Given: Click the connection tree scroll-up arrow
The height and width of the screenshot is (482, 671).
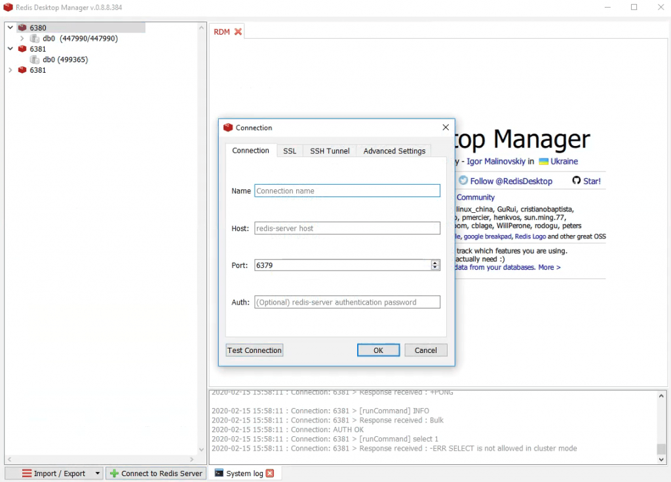Looking at the screenshot, I should (x=202, y=28).
